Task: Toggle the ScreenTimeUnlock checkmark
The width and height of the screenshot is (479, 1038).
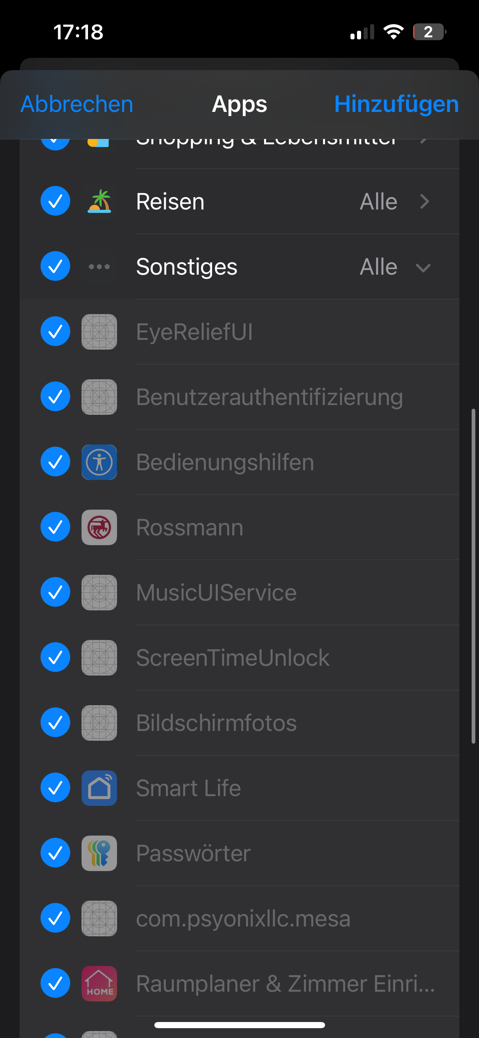Action: [55, 657]
